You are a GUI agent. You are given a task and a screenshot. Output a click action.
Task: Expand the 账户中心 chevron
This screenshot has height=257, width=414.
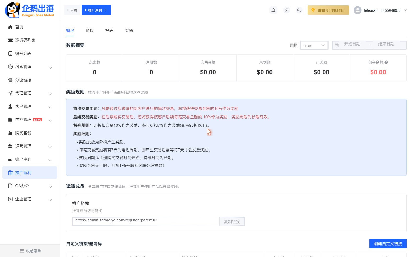[x=50, y=160]
